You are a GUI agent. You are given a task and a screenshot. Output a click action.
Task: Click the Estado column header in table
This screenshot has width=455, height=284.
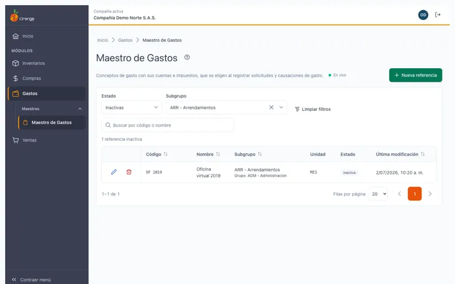click(x=348, y=154)
